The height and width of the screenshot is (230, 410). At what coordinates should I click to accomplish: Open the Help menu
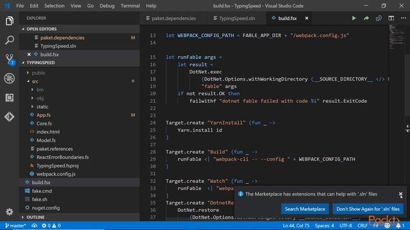(151, 6)
